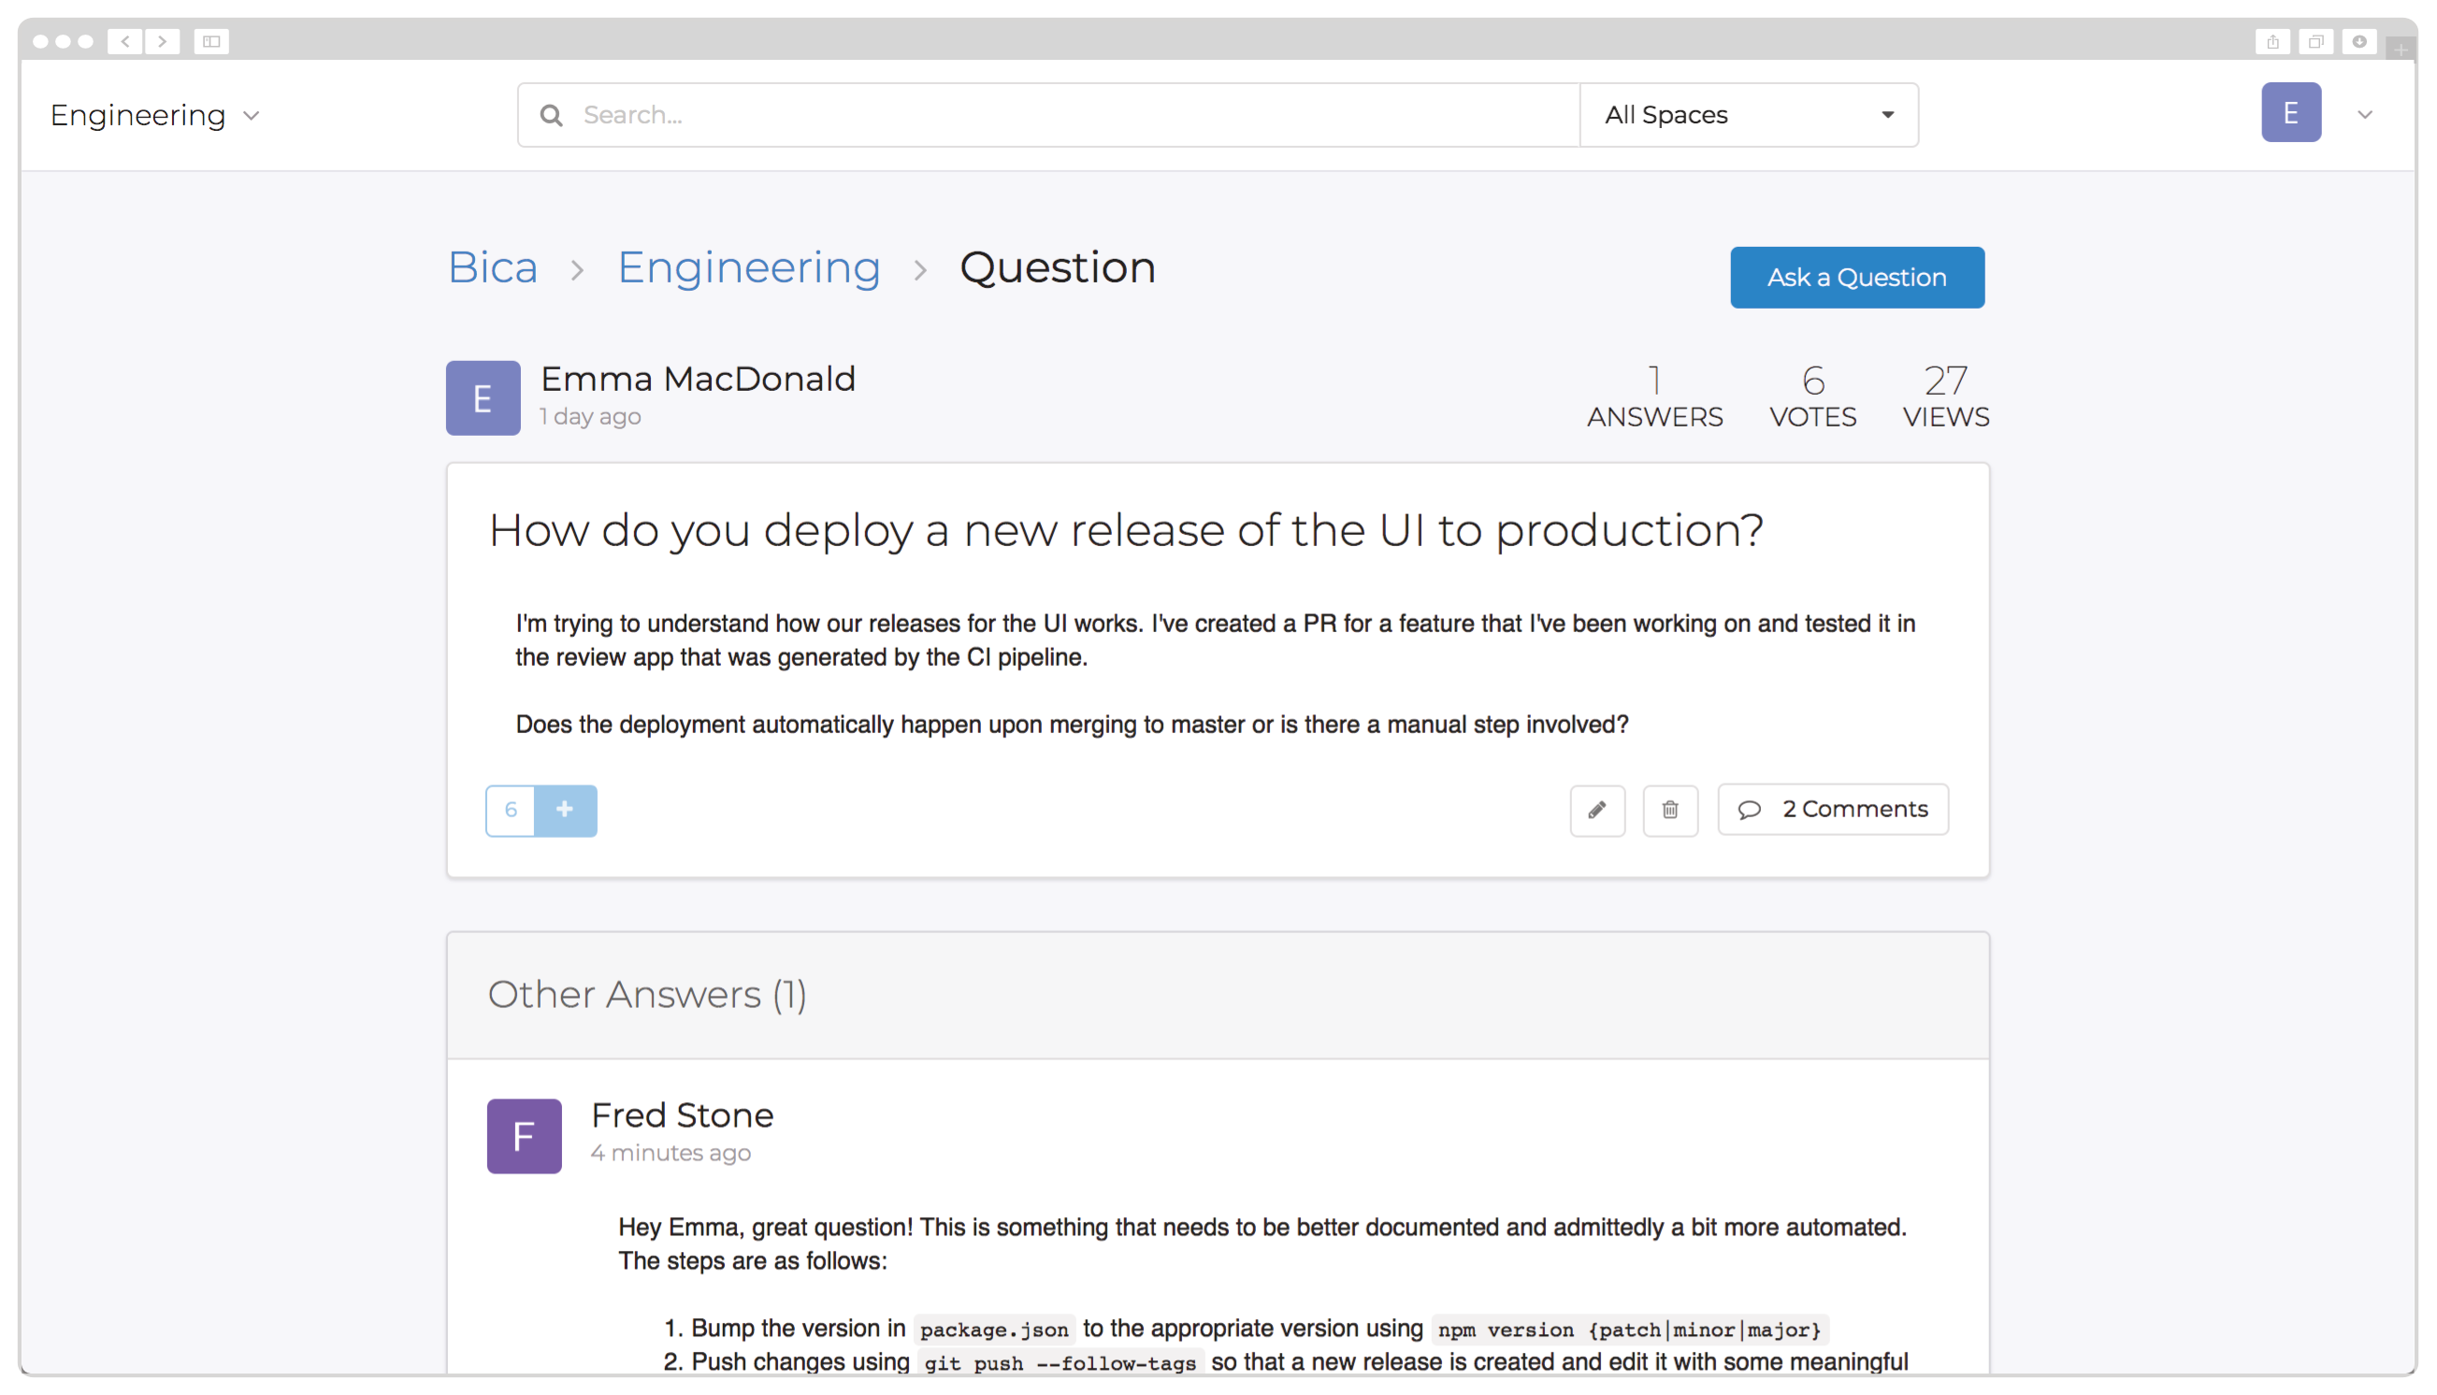Click the pencil edit icon on question
This screenshot has height=1395, width=2437.
(1596, 810)
